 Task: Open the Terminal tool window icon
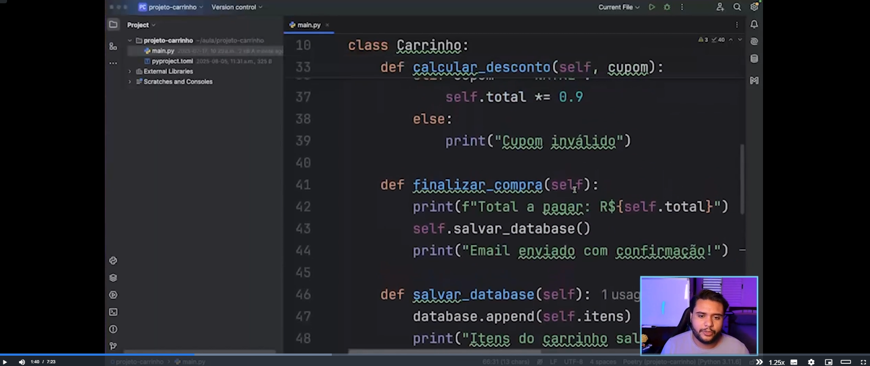pyautogui.click(x=113, y=312)
